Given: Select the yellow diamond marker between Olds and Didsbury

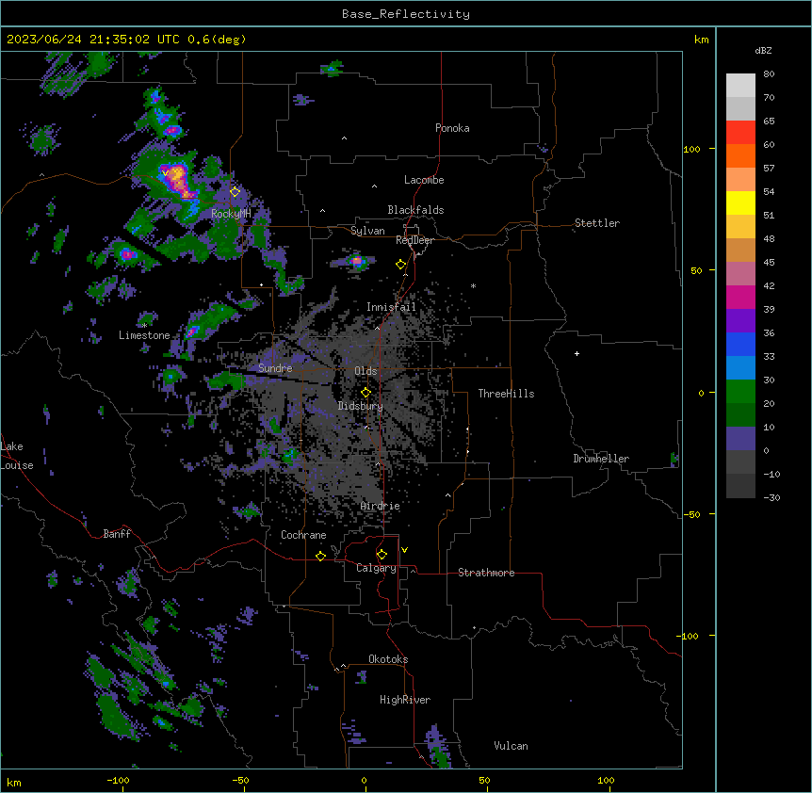Looking at the screenshot, I should (365, 393).
